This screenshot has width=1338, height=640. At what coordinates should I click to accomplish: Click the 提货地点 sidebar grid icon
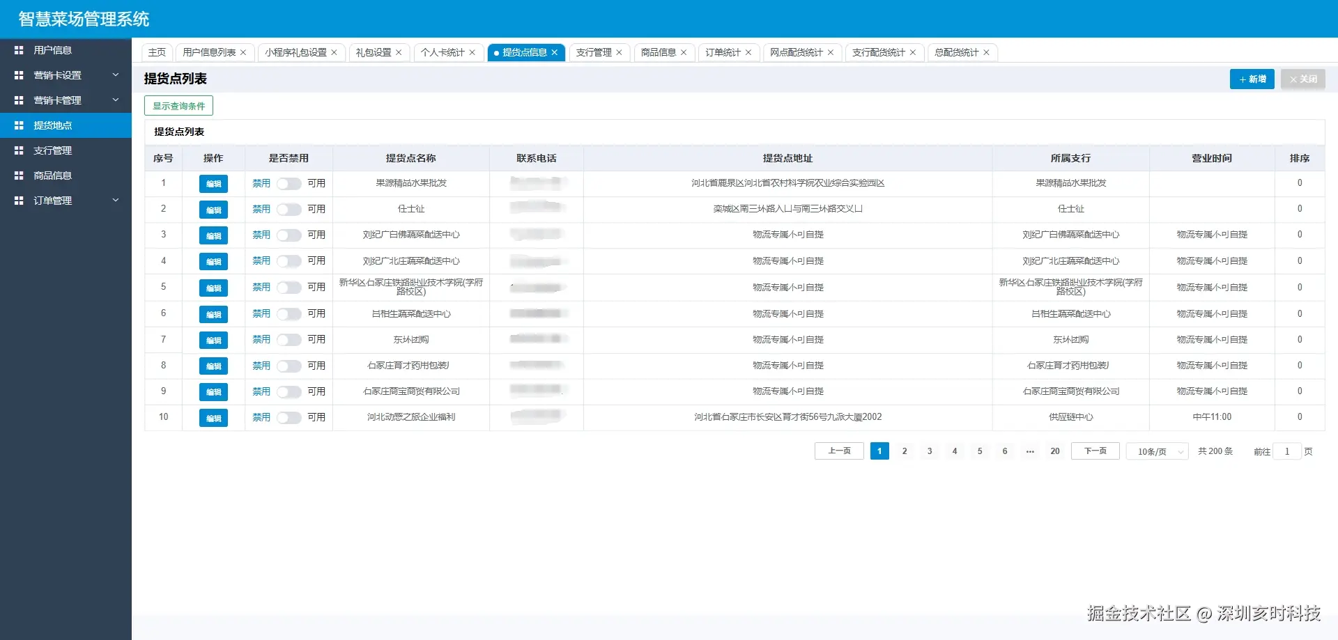(19, 125)
